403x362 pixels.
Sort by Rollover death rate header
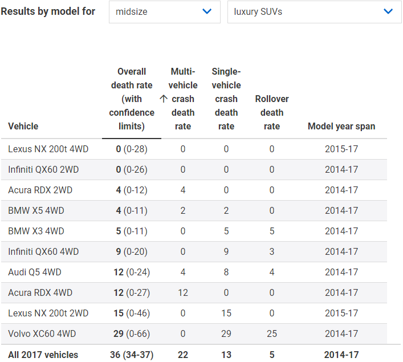tap(272, 113)
